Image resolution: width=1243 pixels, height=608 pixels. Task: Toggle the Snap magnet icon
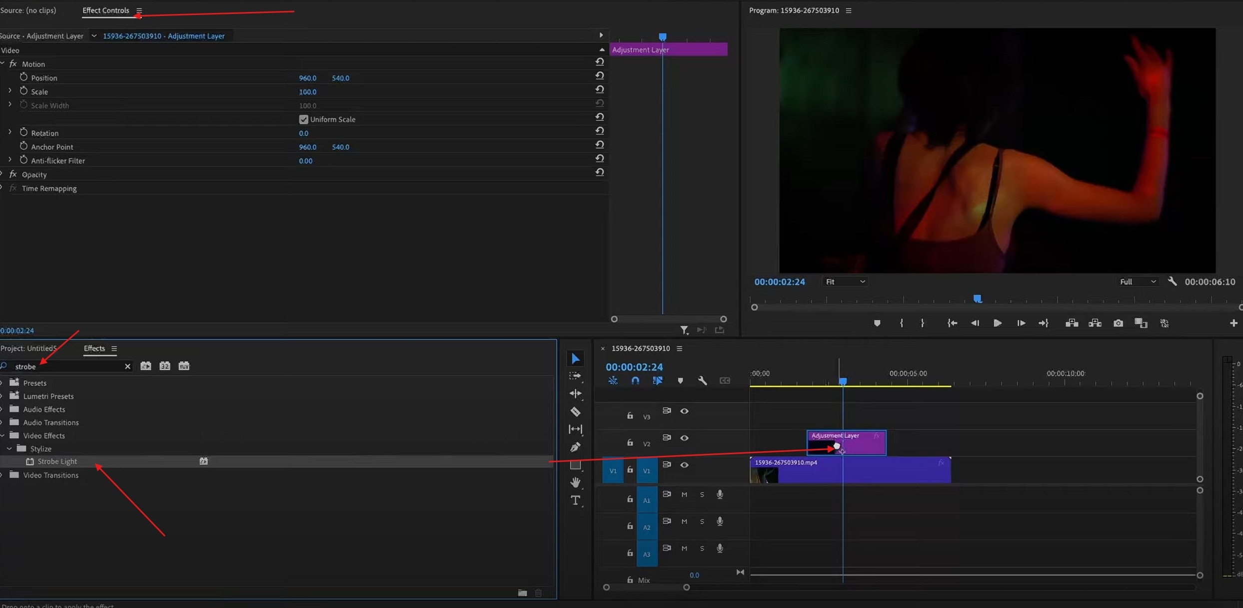point(635,380)
